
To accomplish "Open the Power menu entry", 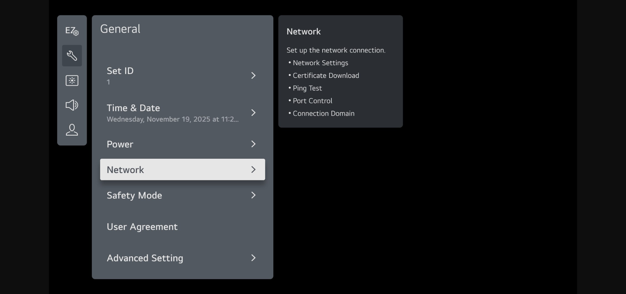I will [120, 144].
